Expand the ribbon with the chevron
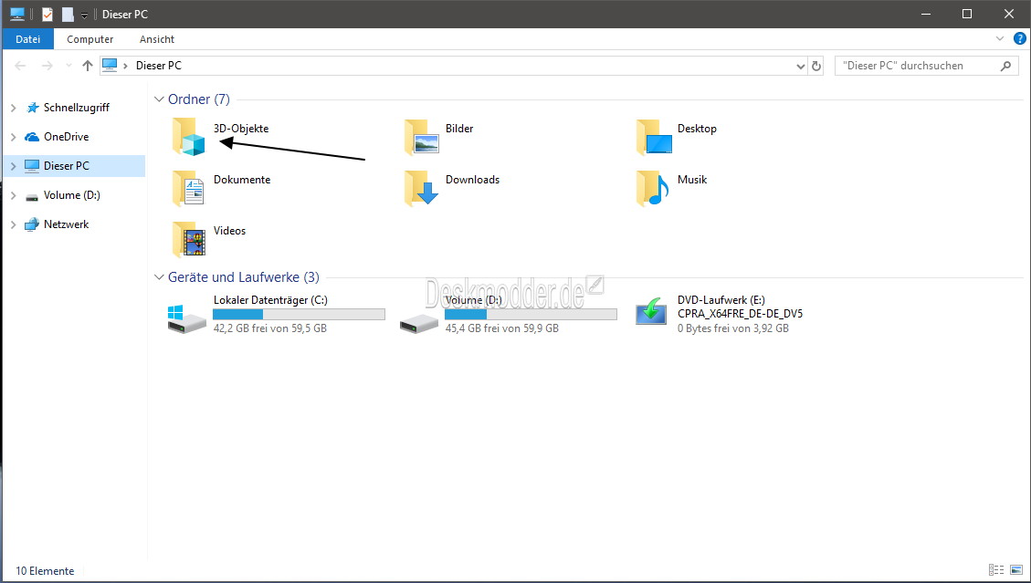 pos(999,39)
